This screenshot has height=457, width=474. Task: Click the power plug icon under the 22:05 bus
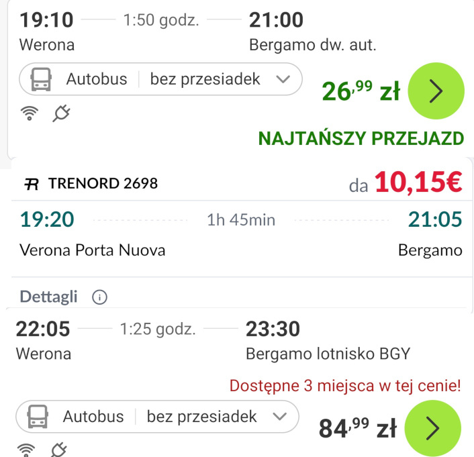(x=58, y=450)
